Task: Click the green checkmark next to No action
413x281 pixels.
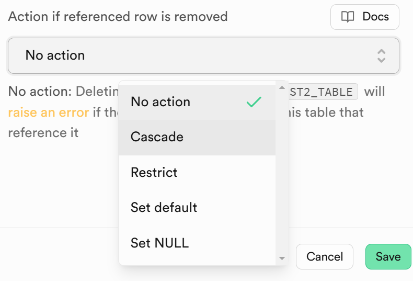Action: click(254, 102)
